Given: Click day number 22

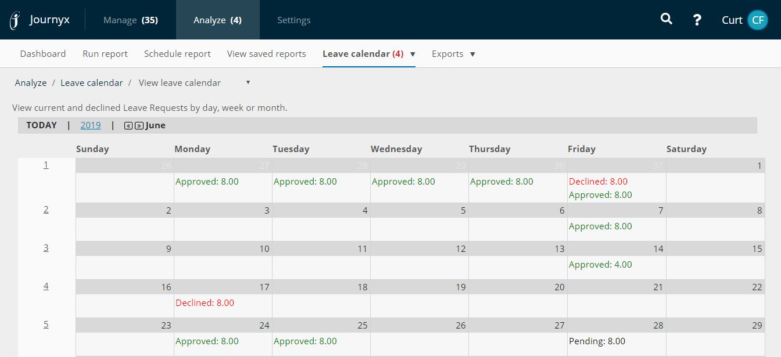Looking at the screenshot, I should pos(757,287).
